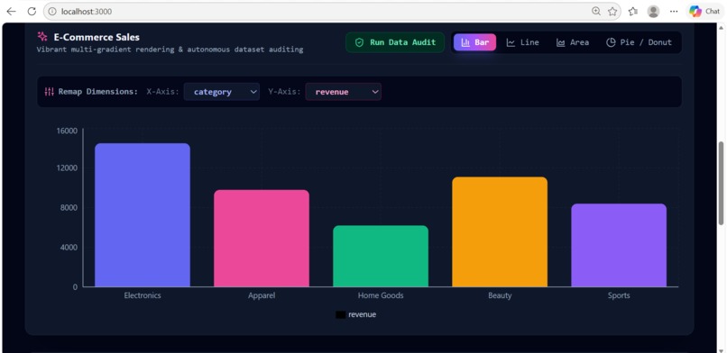Click the 4000 y-axis tick label
This screenshot has width=727, height=353.
(x=69, y=247)
